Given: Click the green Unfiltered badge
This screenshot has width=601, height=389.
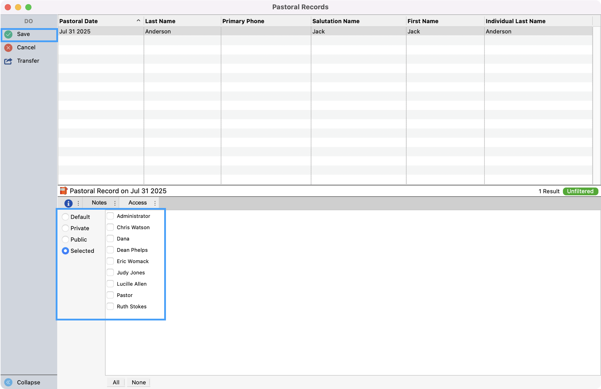Looking at the screenshot, I should [x=580, y=191].
